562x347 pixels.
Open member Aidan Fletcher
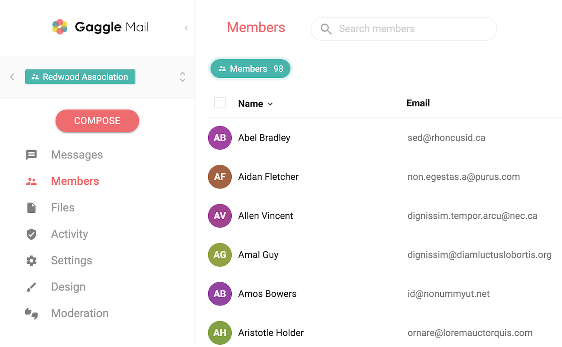pyautogui.click(x=268, y=177)
